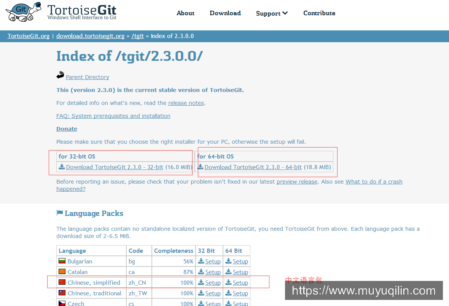Click the Donate link
Viewport: 449px width, 306px height.
coord(67,129)
